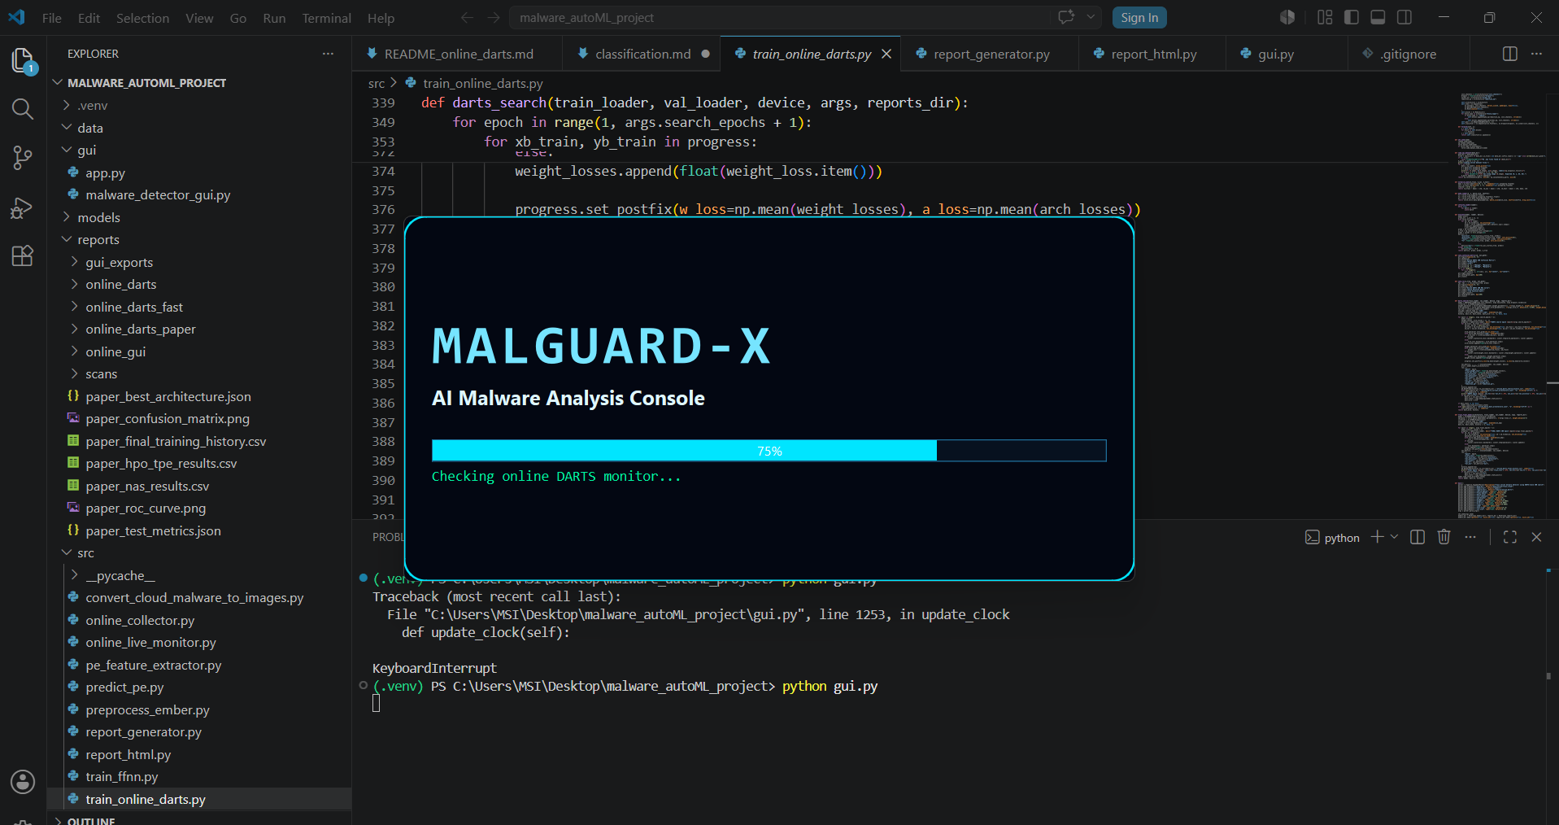The image size is (1559, 825).
Task: Maximize the terminal panel size
Action: (x=1510, y=537)
